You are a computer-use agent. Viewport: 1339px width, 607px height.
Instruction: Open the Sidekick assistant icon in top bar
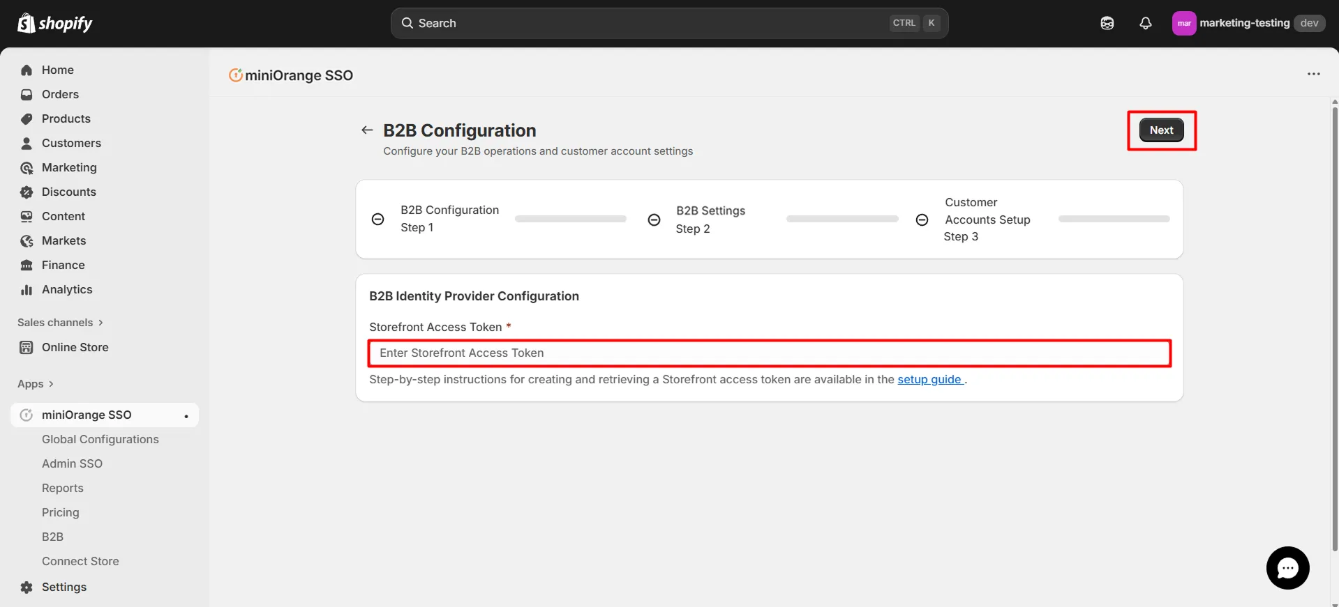1107,23
